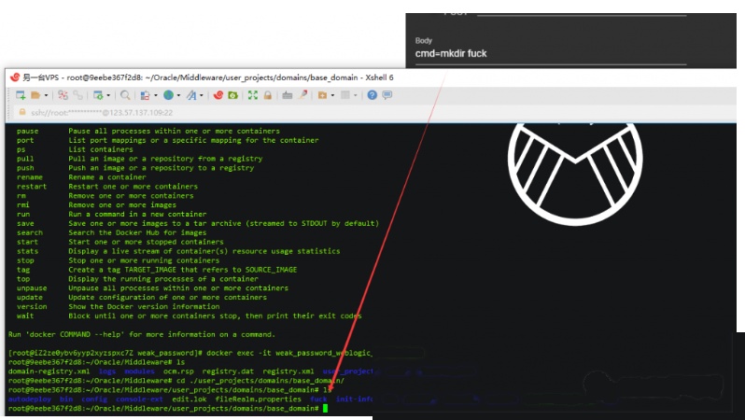Click the 'Run docker COMMAND --help' line
745x420 pixels.
pos(142,334)
